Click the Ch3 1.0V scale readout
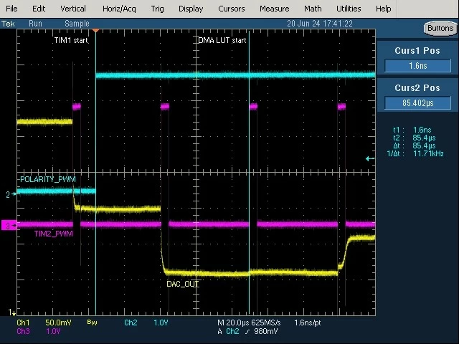Viewport: 459px width, 344px height. click(x=39, y=331)
